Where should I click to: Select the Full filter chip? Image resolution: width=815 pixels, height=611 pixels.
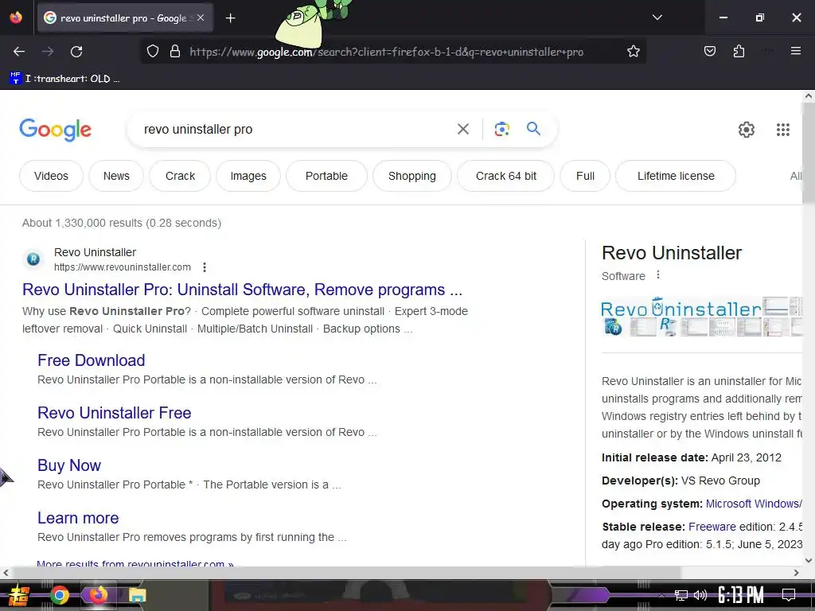tap(585, 176)
